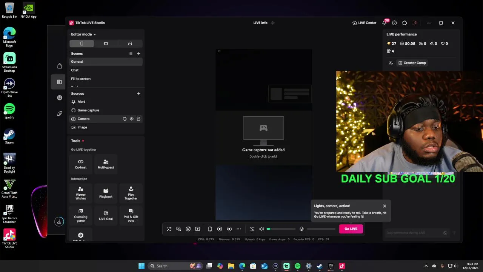
Task: Expand the Editor mode dropdown
Action: (x=83, y=34)
